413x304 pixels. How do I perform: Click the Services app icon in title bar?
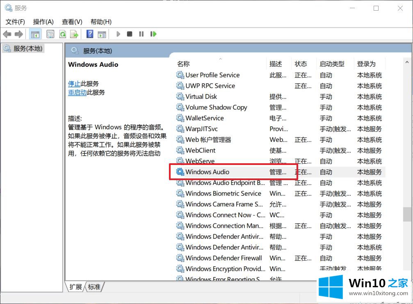9,8
